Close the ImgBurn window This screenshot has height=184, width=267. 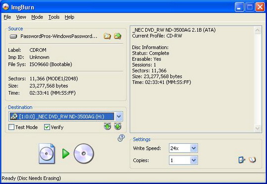click(x=260, y=7)
